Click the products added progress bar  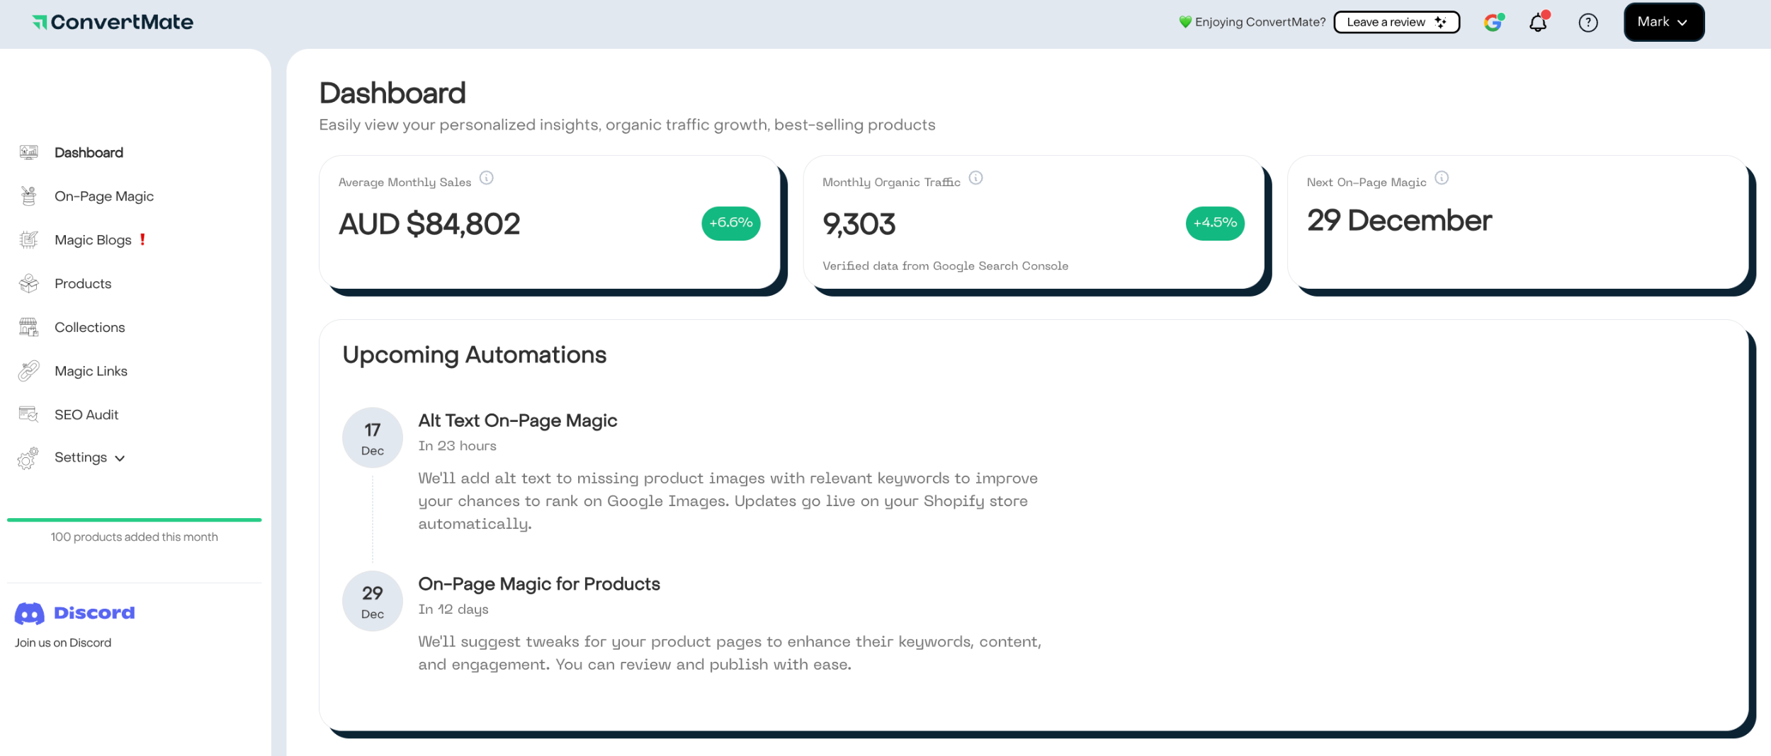(133, 520)
